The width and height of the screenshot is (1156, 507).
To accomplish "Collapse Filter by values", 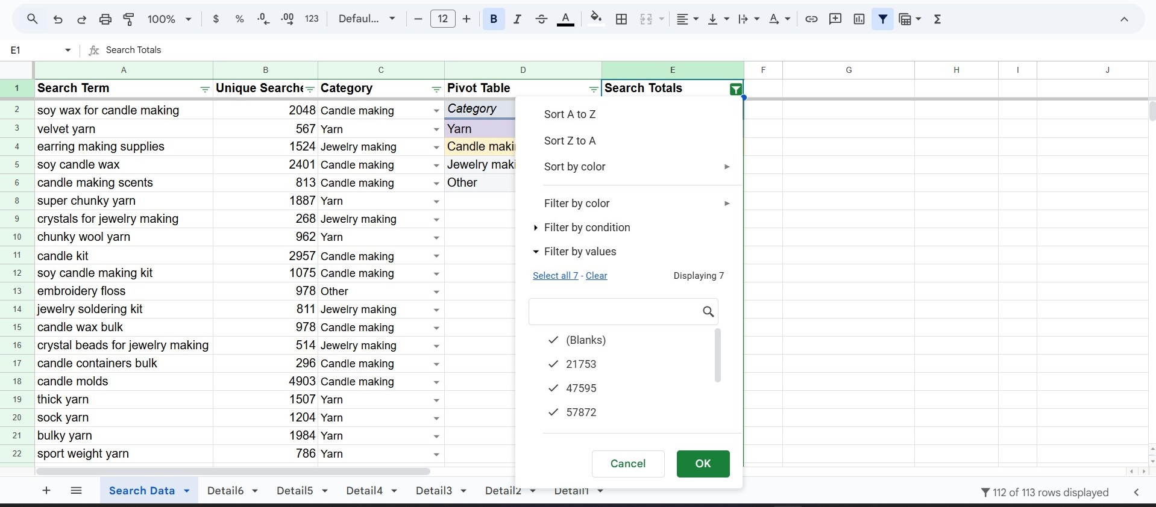I will [574, 252].
